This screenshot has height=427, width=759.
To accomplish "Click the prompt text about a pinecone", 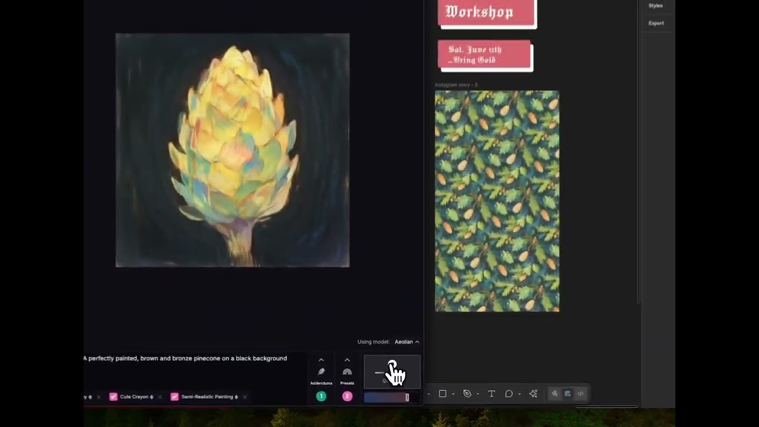I will 185,358.
